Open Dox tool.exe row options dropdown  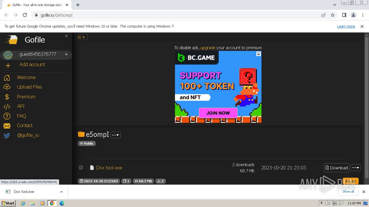pos(356,168)
